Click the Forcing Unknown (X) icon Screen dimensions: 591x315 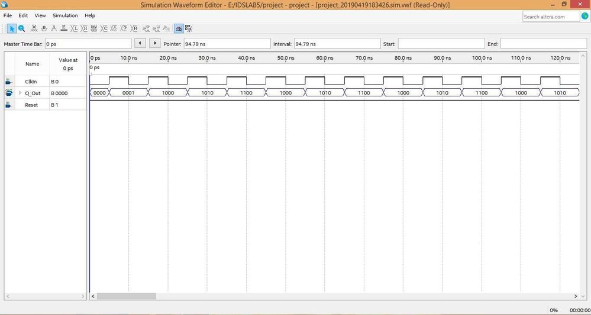click(x=34, y=28)
